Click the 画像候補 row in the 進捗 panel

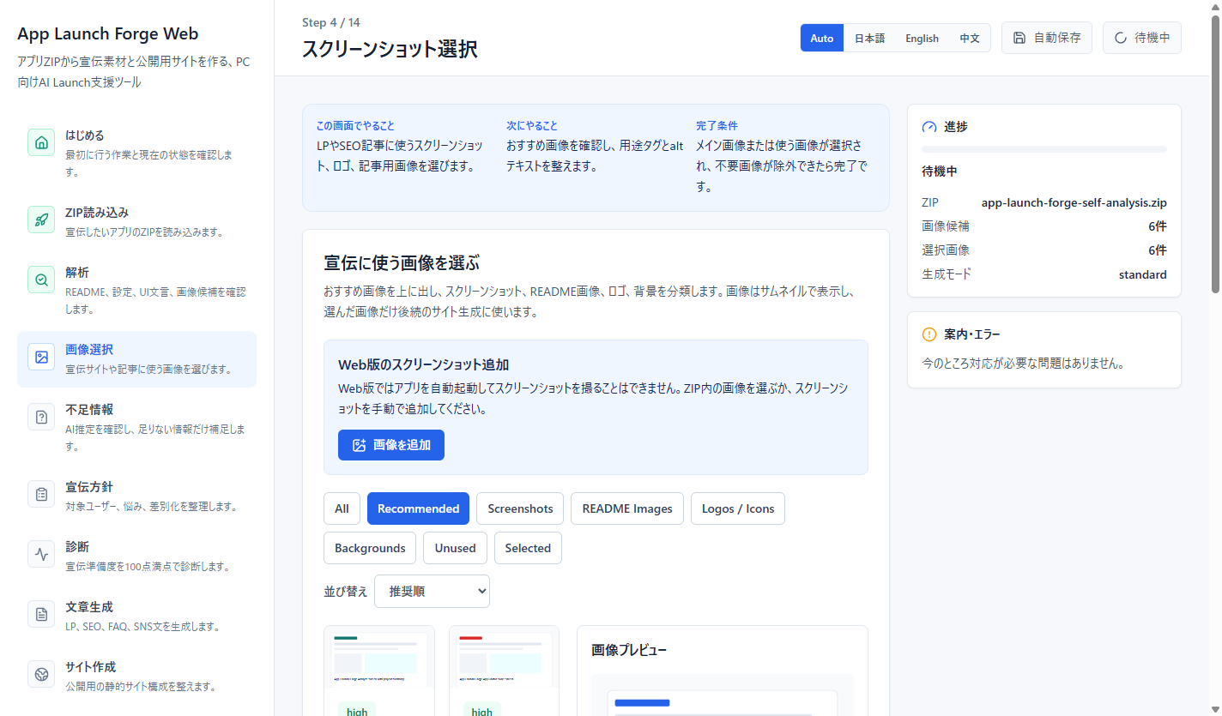tap(1044, 226)
